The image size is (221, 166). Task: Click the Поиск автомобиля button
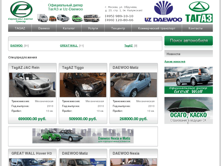(188, 41)
